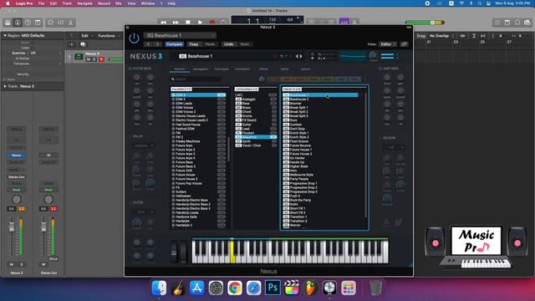535x301 pixels.
Task: Open the SQ Basshouse 1 preset dropdown
Action: point(180,35)
